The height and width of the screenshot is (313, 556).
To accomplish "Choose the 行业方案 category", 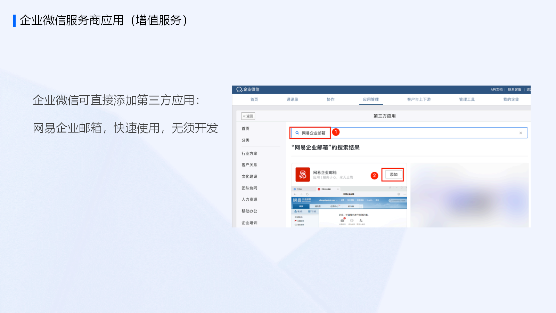I will pos(250,153).
